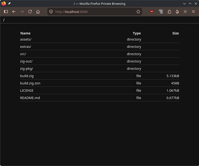
Task: Click the 458B size value
Action: click(175, 83)
